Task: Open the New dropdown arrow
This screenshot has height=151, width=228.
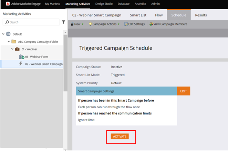Action: pos(83,24)
